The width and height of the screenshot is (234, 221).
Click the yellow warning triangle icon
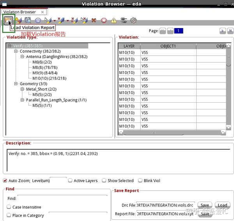114,20
